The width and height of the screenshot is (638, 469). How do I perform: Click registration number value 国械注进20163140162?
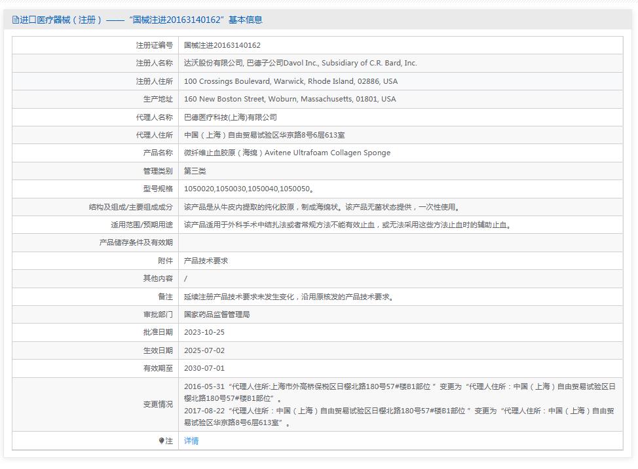[222, 45]
